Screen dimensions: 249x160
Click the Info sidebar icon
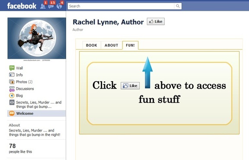point(12,75)
